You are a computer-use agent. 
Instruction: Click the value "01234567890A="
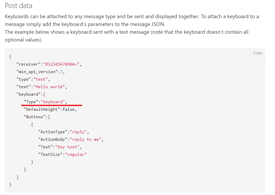tap(61, 64)
